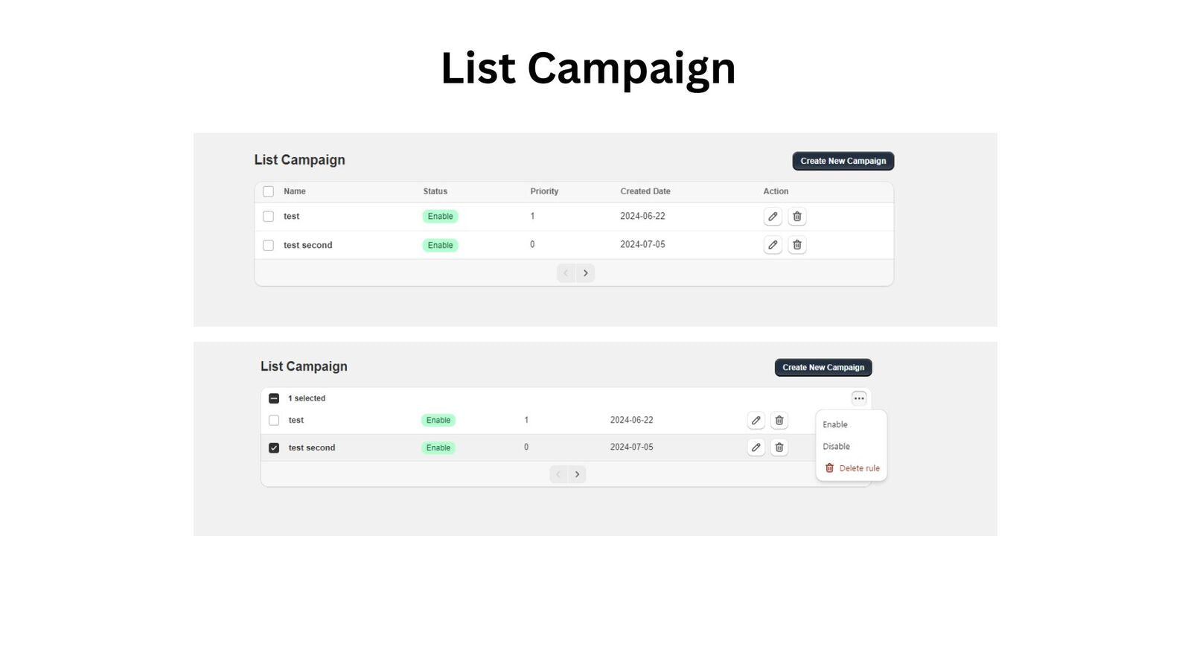The image size is (1191, 670).
Task: Click the previous page chevron in the first table
Action: (x=565, y=272)
